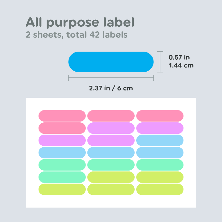Select the pink label in the middle column
The height and width of the screenshot is (222, 222).
(111, 116)
